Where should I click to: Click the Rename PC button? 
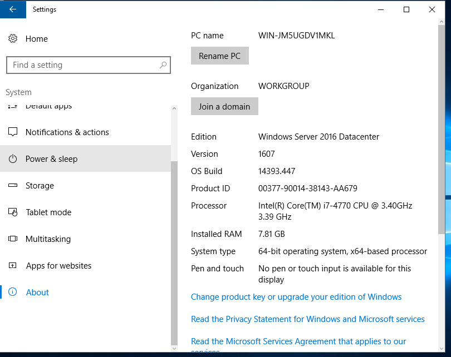click(220, 56)
